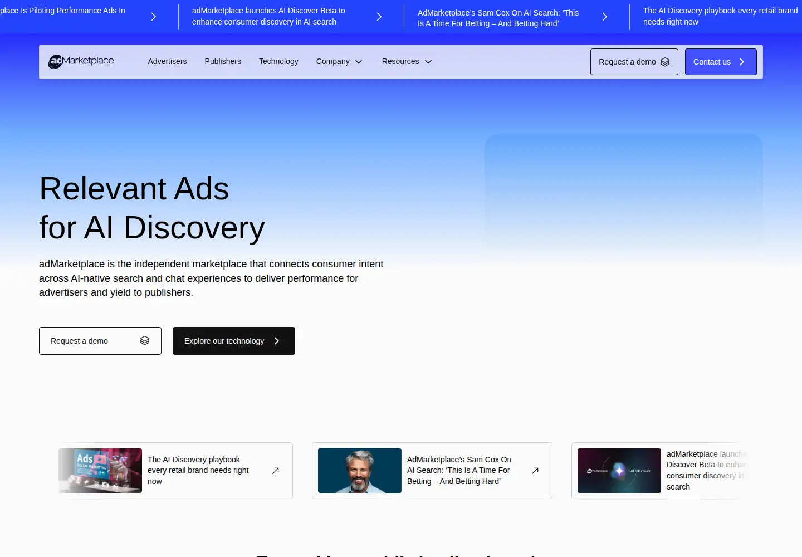Click arrow icon on Sam Cox card
Screen dimensions: 802x557
[x=535, y=471]
